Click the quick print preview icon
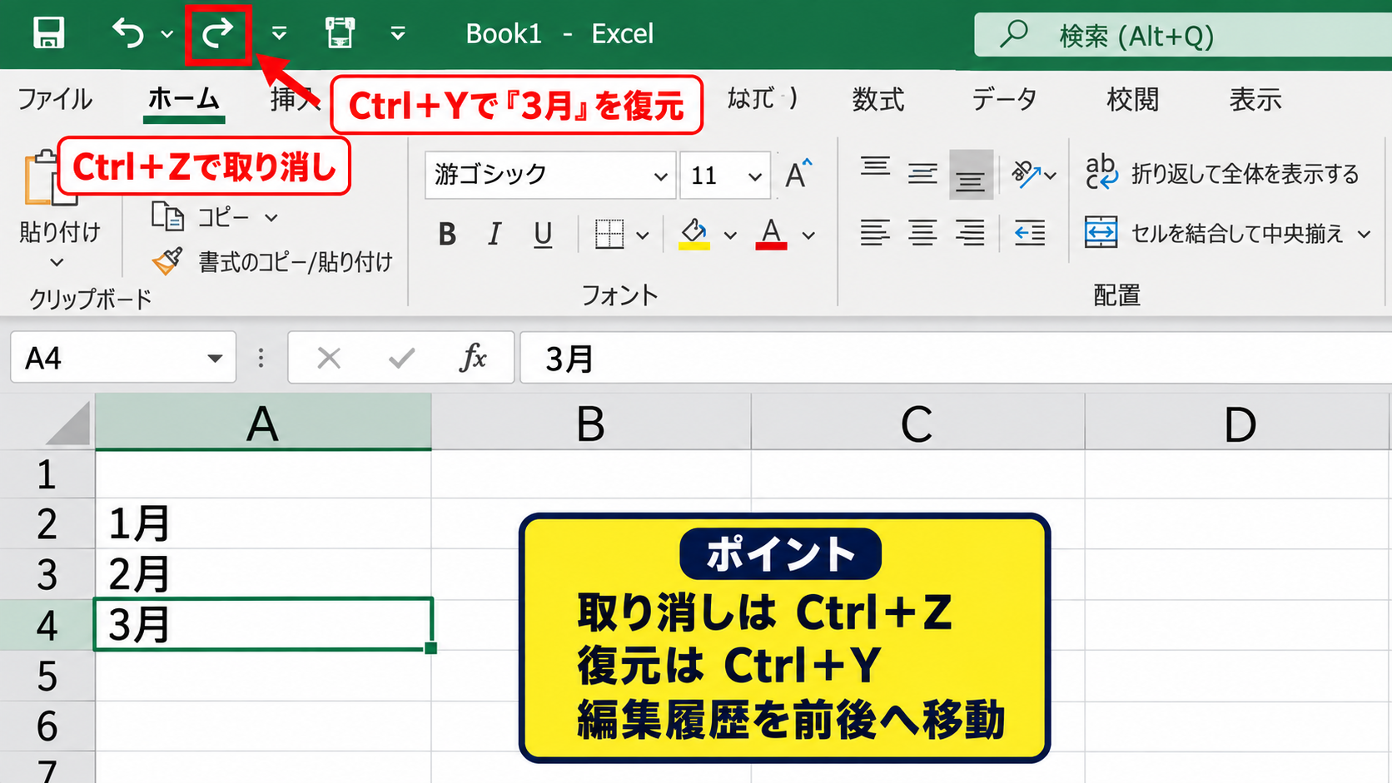The height and width of the screenshot is (783, 1392). [340, 33]
